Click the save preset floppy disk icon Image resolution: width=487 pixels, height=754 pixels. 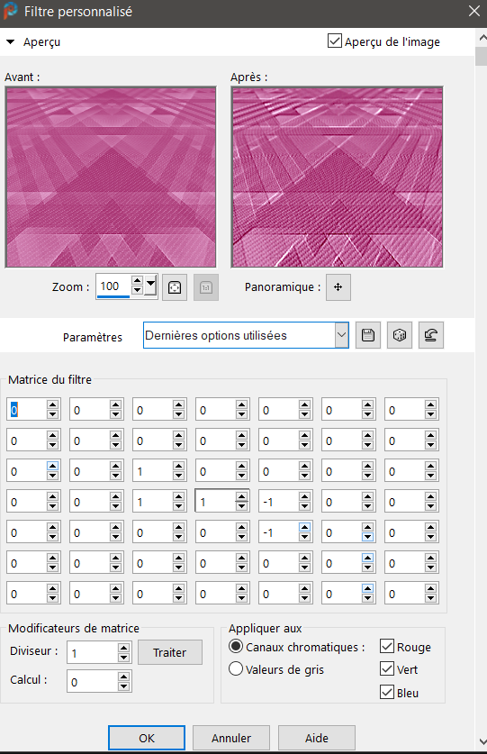tap(368, 335)
